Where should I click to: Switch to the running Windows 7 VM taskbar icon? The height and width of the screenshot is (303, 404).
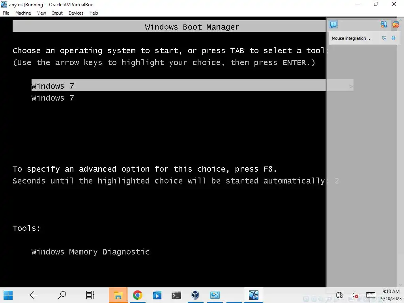pyautogui.click(x=254, y=295)
